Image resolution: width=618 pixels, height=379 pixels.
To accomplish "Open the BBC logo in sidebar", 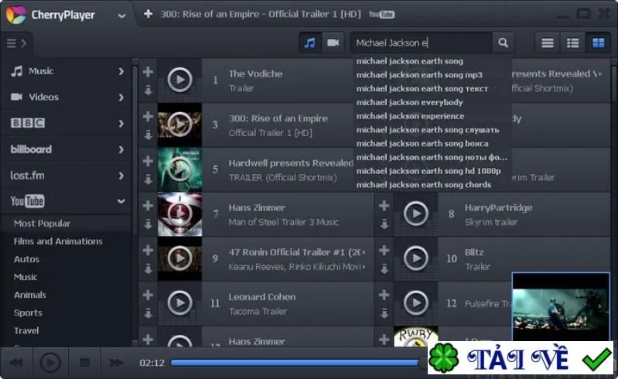I will click(28, 123).
